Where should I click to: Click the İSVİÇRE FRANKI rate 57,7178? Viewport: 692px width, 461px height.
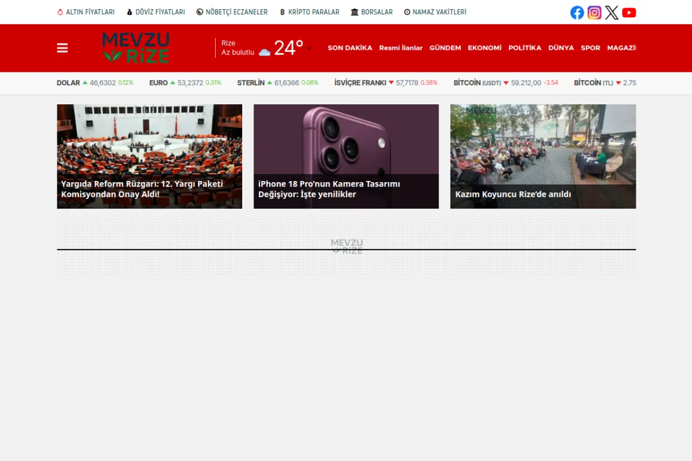pyautogui.click(x=407, y=83)
